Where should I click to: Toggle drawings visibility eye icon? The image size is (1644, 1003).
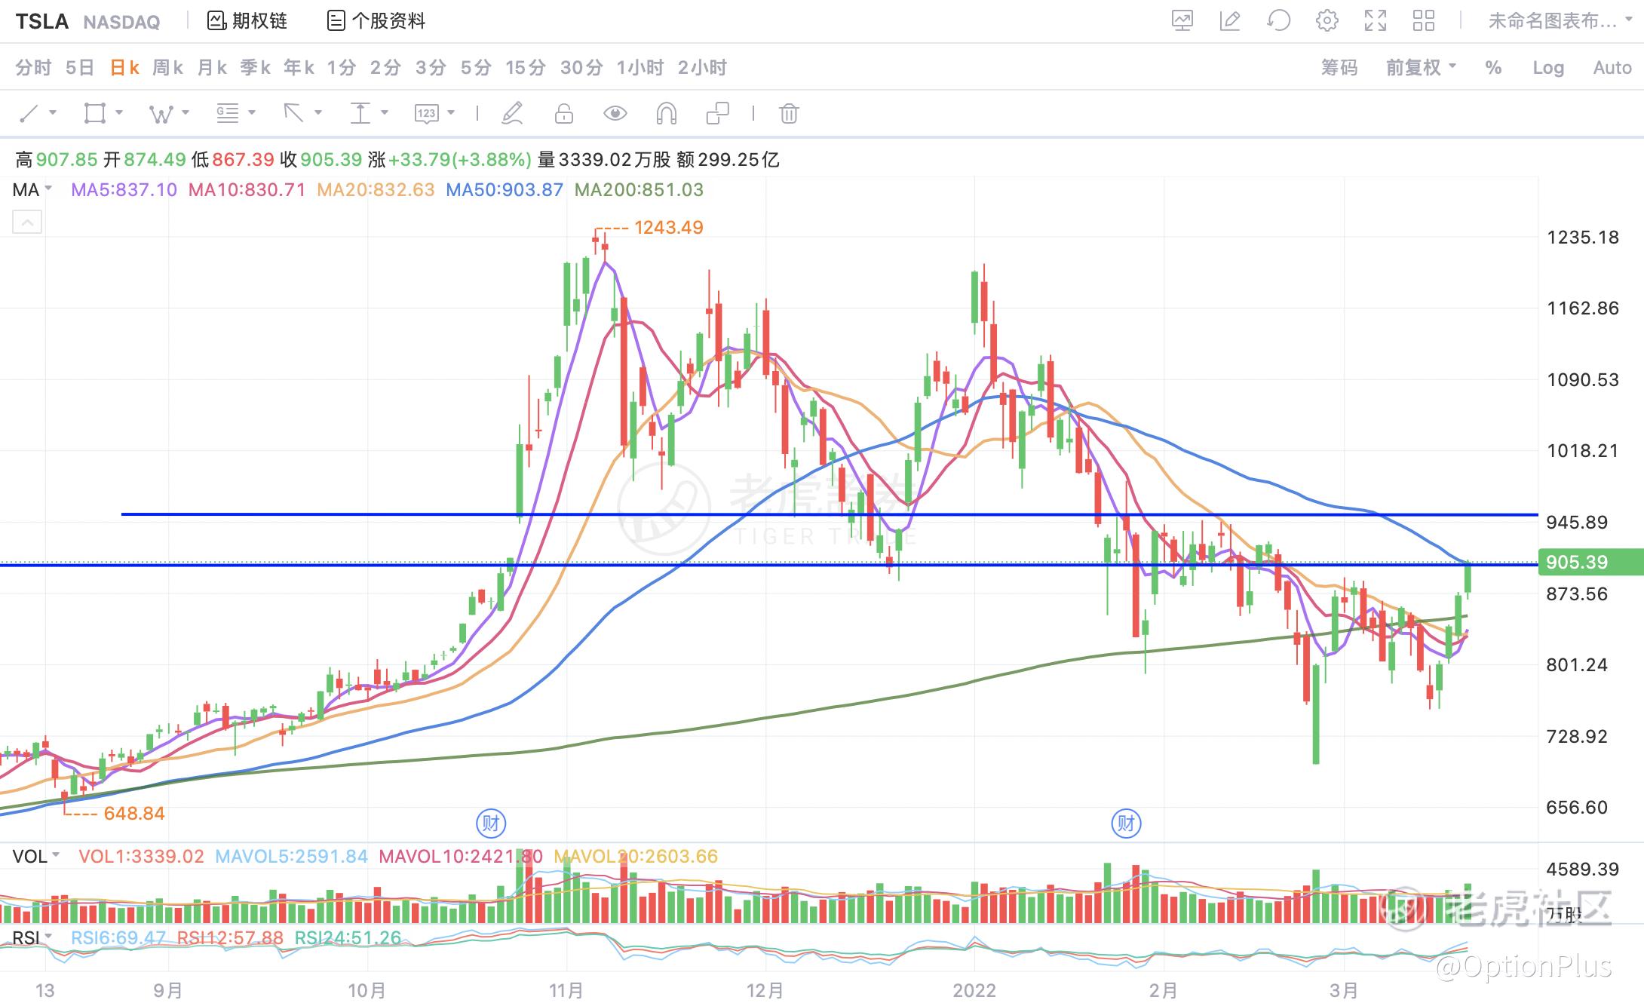(x=615, y=114)
